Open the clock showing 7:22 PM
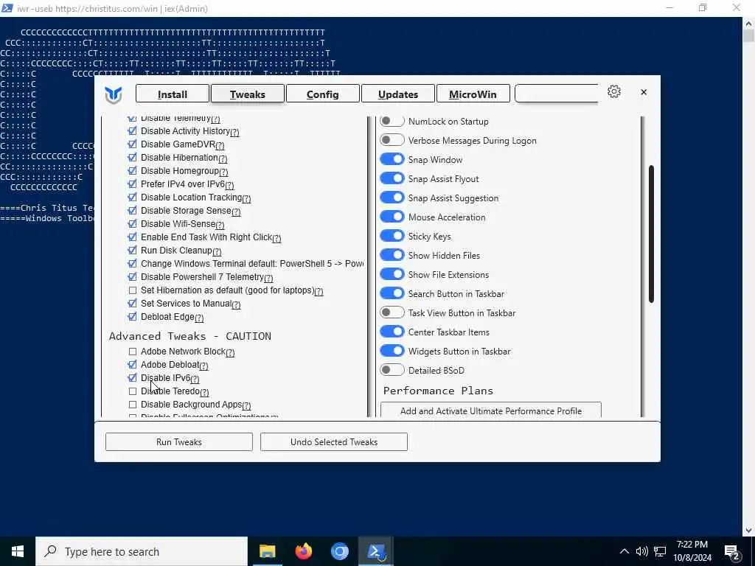The image size is (755, 566). (692, 551)
